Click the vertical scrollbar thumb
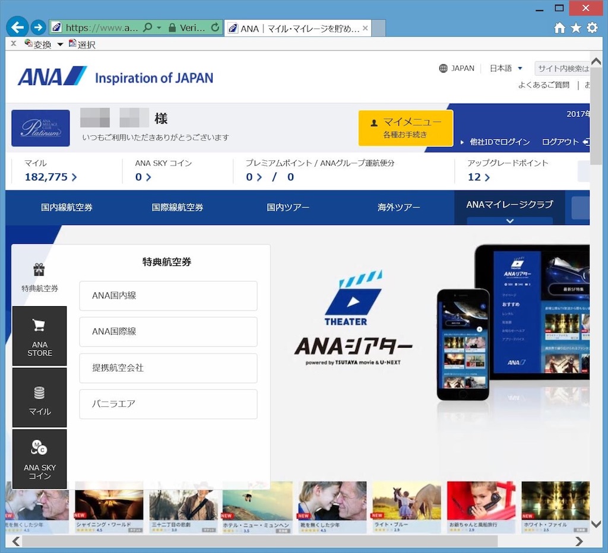Screen dimensions: 608x553 596,116
